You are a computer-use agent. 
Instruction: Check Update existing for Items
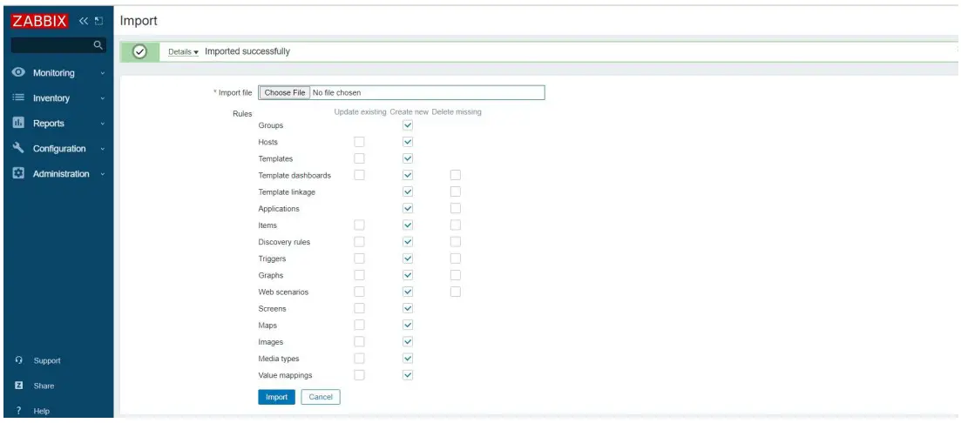click(359, 225)
